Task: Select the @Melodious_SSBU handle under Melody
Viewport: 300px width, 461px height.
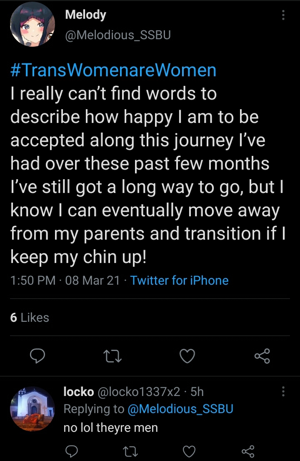Action: [x=118, y=35]
